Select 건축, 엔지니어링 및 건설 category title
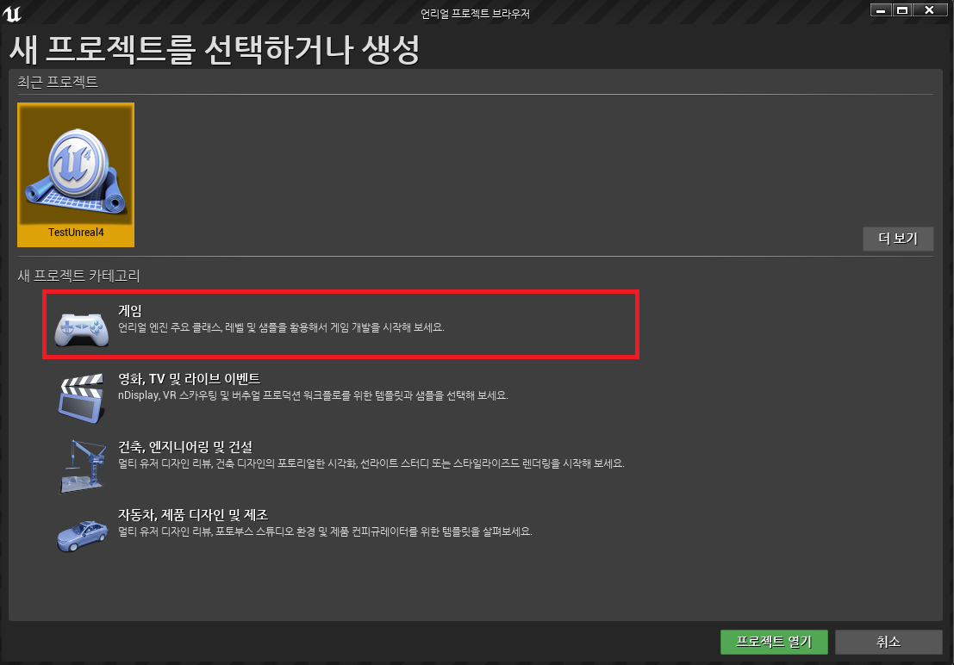954x665 pixels. pyautogui.click(x=184, y=446)
